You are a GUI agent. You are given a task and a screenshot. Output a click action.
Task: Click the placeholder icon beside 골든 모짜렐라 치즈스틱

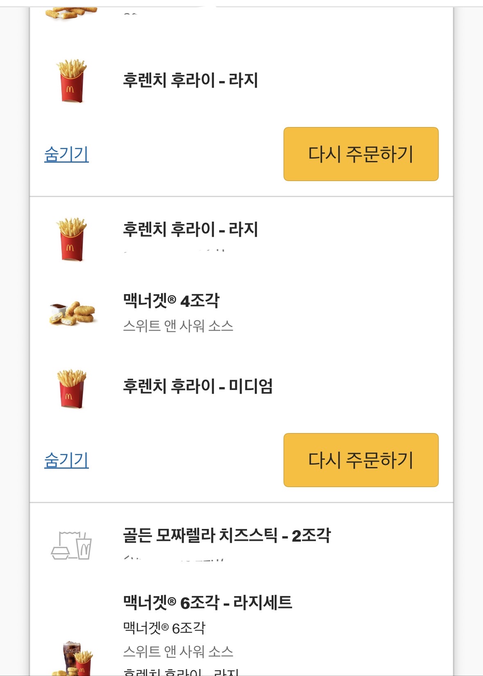point(71,545)
